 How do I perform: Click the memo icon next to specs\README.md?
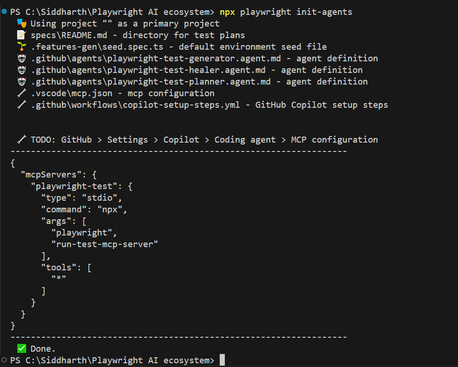point(21,35)
